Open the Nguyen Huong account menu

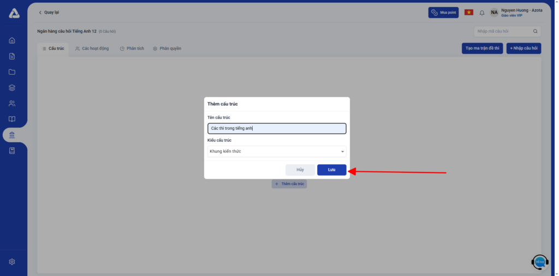(516, 13)
